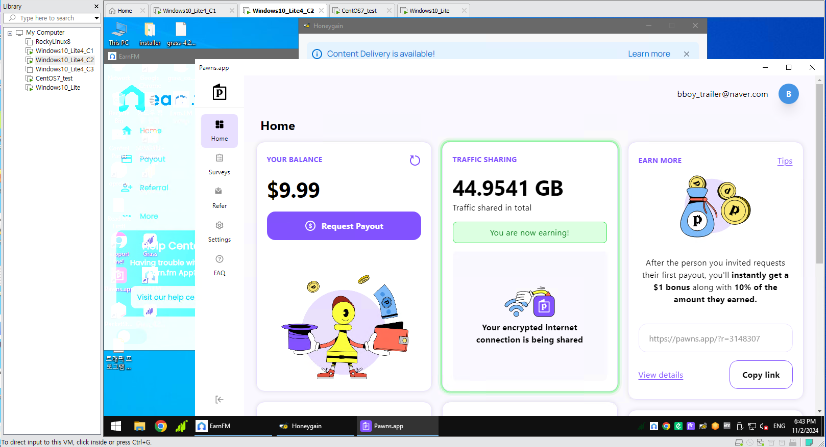Click the Honeygain bee tray icon
This screenshot has height=447, width=826.
[703, 426]
